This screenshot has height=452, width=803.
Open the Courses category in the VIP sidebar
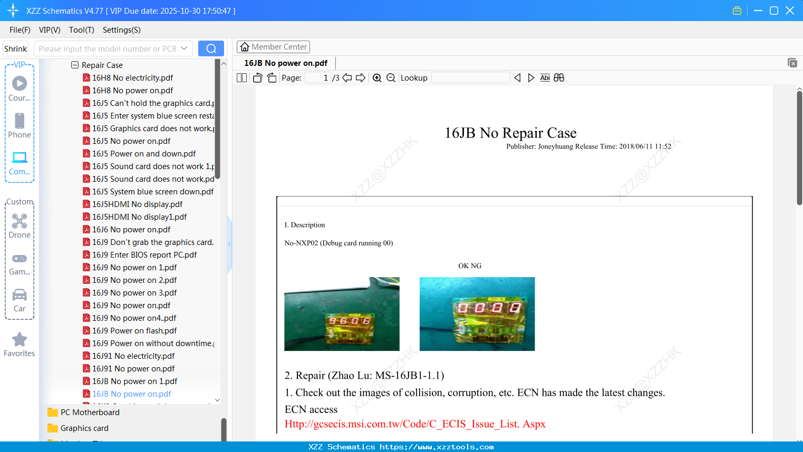pyautogui.click(x=20, y=89)
